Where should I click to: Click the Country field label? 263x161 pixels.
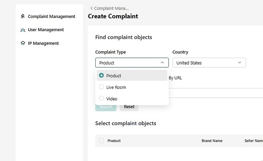point(180,52)
